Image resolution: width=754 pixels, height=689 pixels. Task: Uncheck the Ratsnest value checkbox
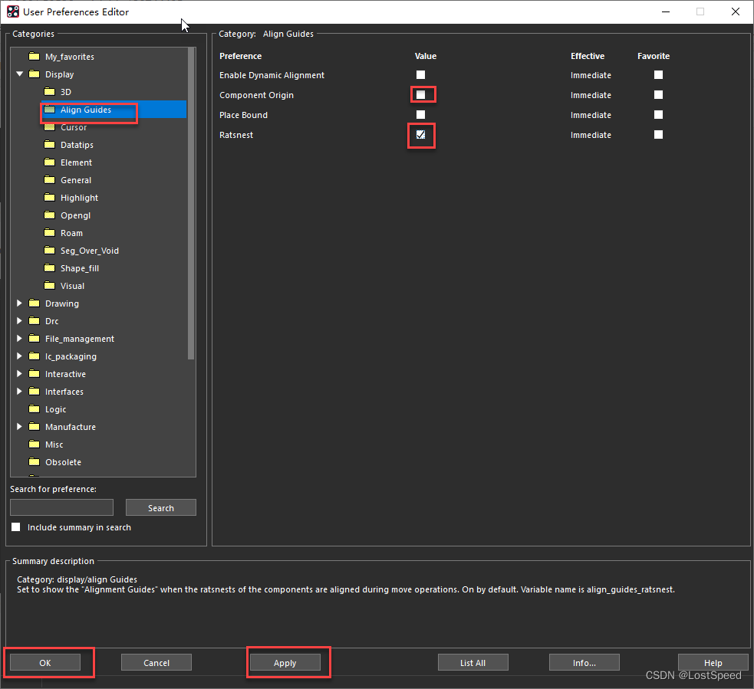(x=420, y=135)
